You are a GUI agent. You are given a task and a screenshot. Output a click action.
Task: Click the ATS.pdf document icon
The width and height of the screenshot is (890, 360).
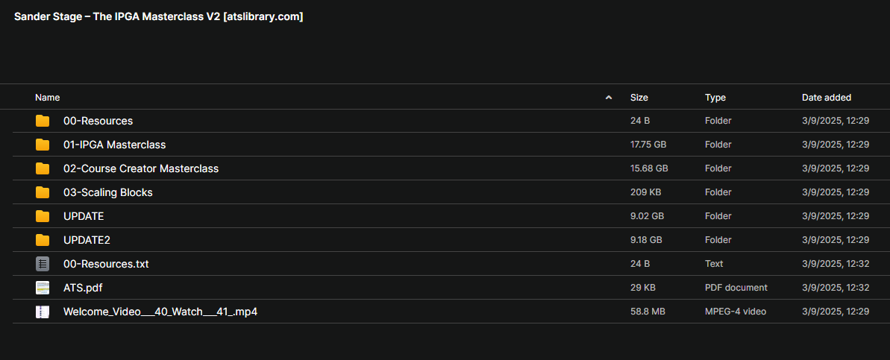tap(43, 288)
